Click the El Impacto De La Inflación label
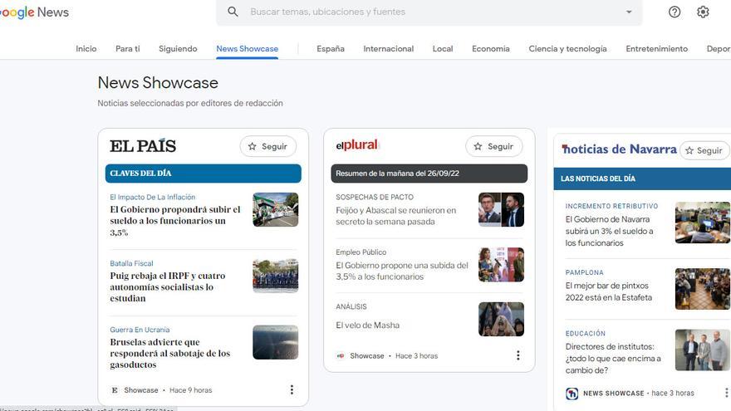 click(153, 197)
